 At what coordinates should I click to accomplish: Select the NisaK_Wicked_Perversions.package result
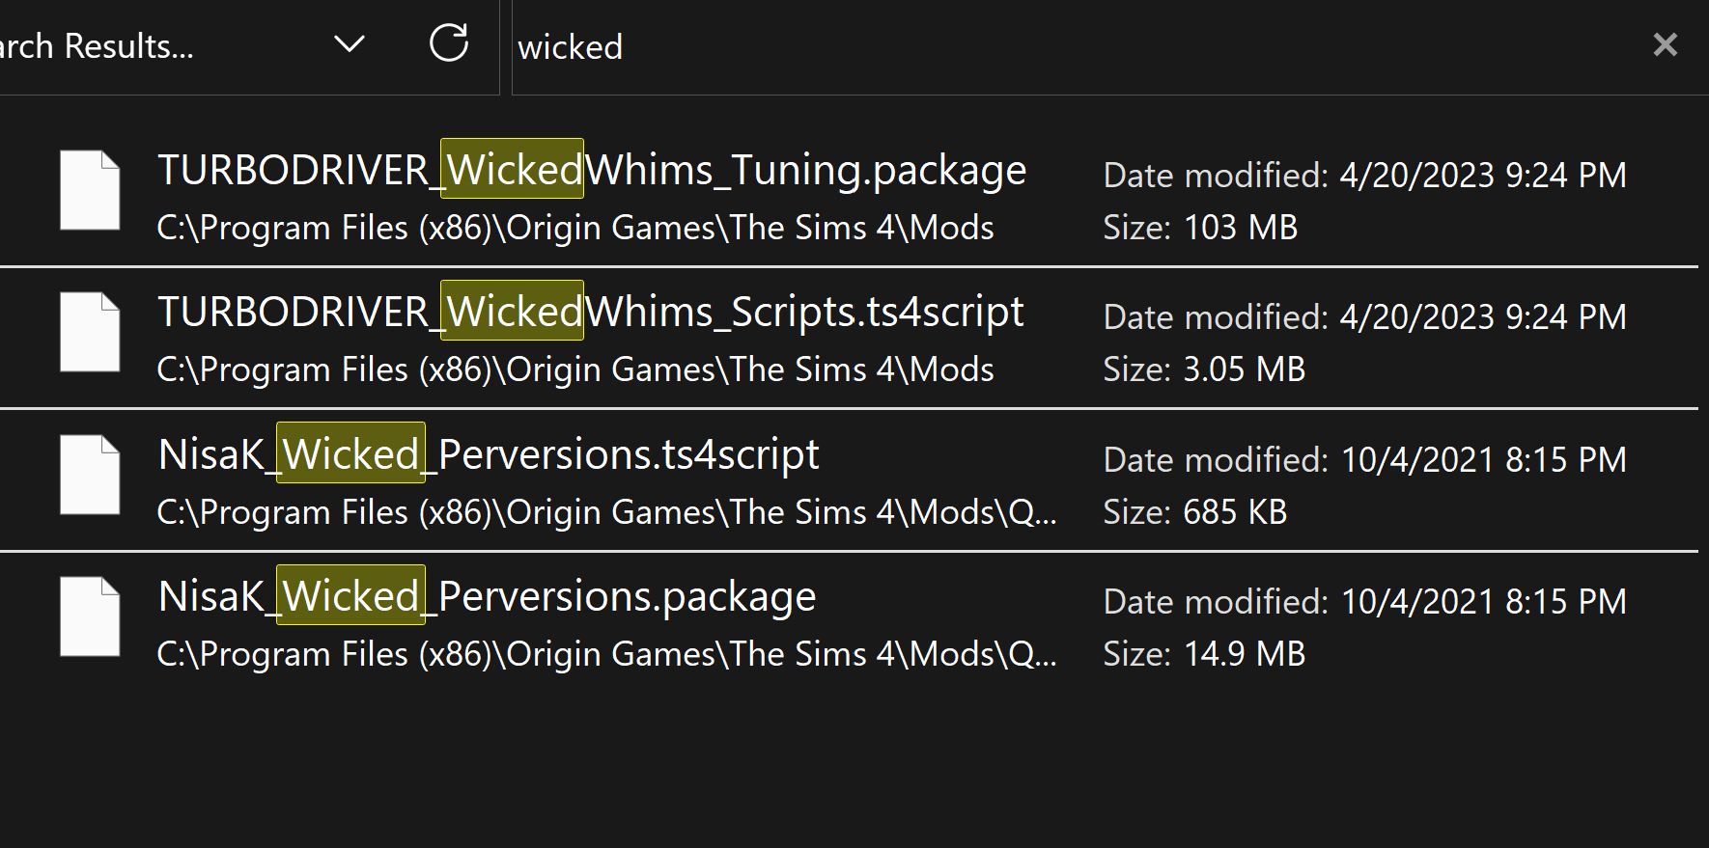pos(487,595)
